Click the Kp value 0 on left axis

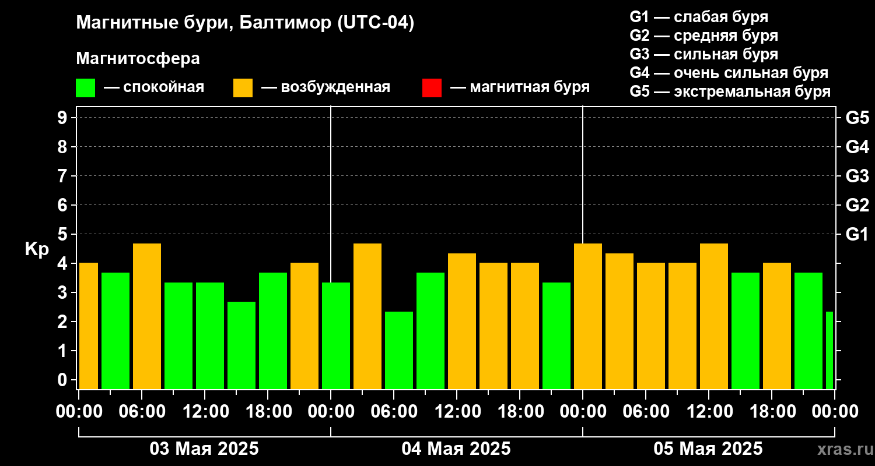pos(63,380)
